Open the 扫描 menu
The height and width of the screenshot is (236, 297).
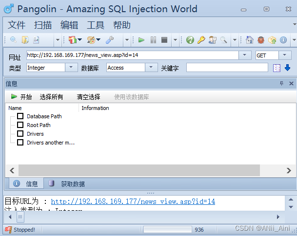pyautogui.click(x=43, y=25)
